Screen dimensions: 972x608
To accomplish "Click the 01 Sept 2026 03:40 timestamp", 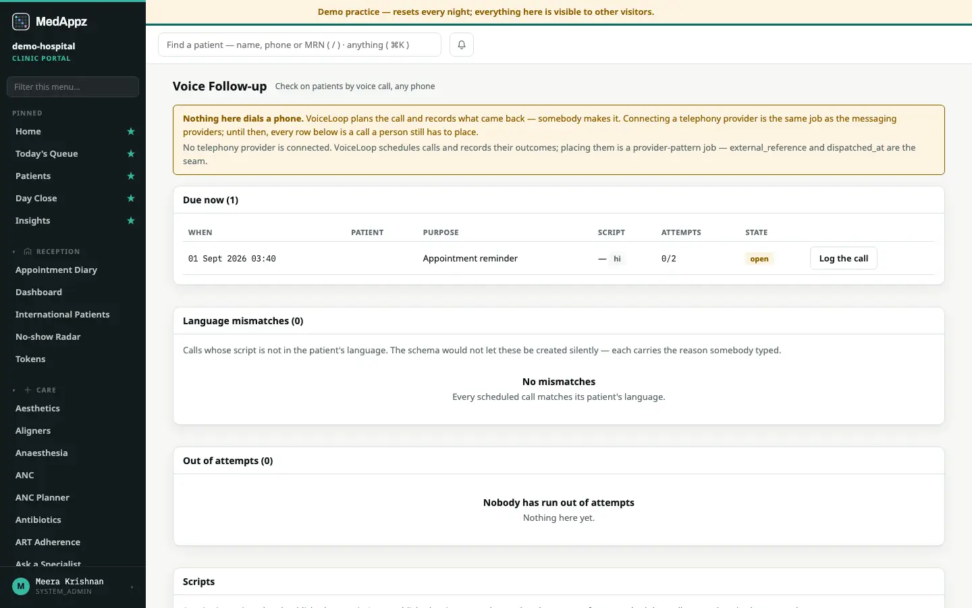I will coord(232,259).
